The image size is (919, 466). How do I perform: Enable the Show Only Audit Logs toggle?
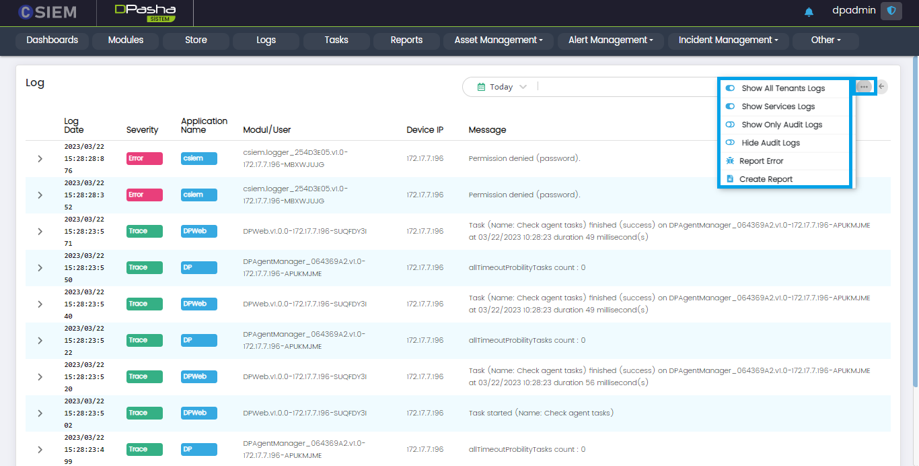point(730,125)
